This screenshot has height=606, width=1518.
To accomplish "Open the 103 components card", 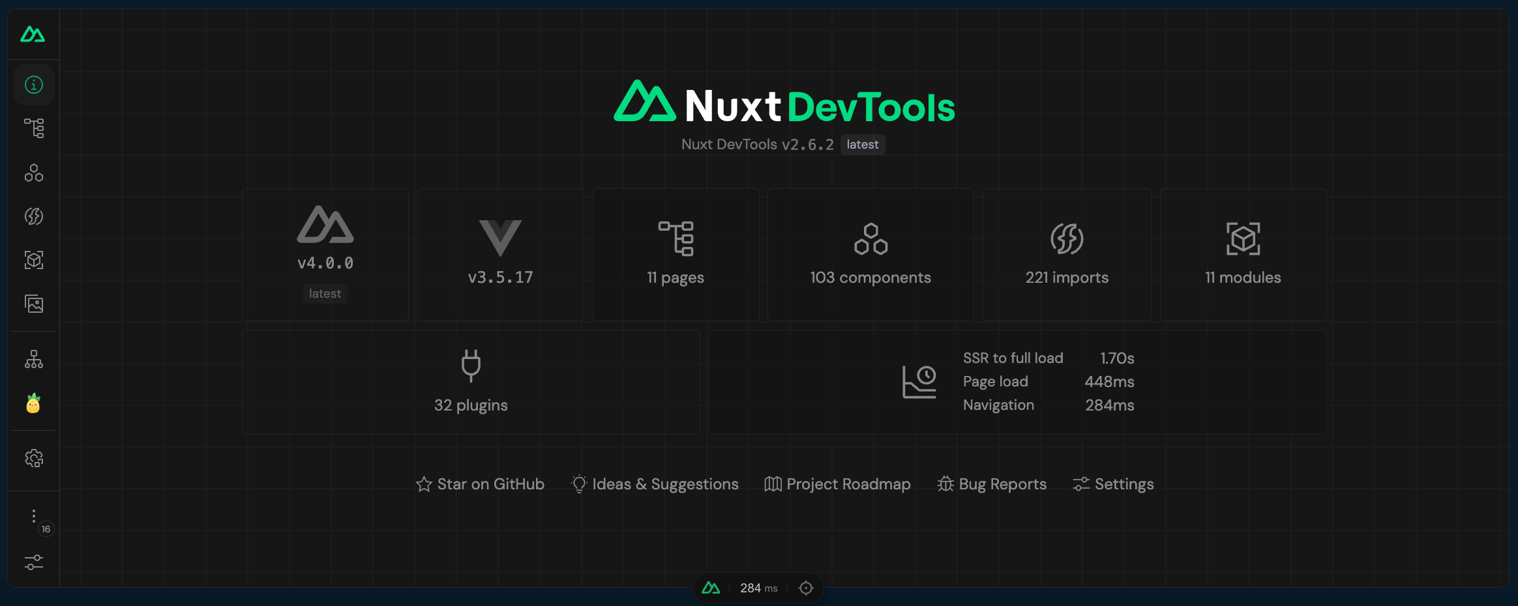I will point(871,255).
